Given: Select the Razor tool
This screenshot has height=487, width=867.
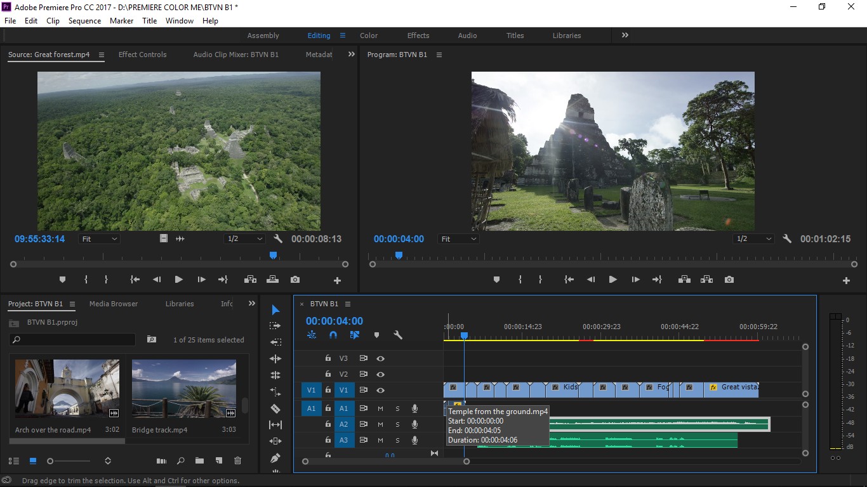Looking at the screenshot, I should point(275,408).
